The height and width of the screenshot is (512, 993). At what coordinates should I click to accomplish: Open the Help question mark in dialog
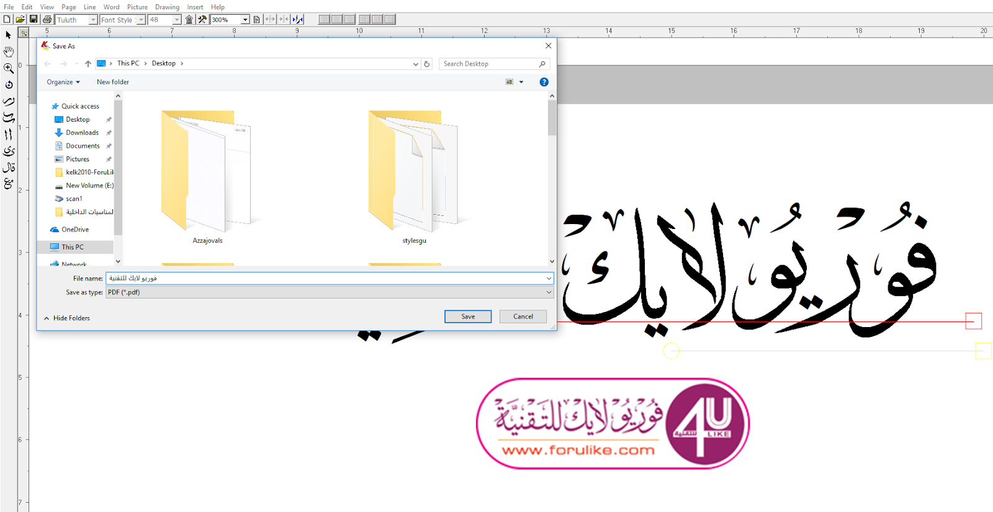[544, 82]
